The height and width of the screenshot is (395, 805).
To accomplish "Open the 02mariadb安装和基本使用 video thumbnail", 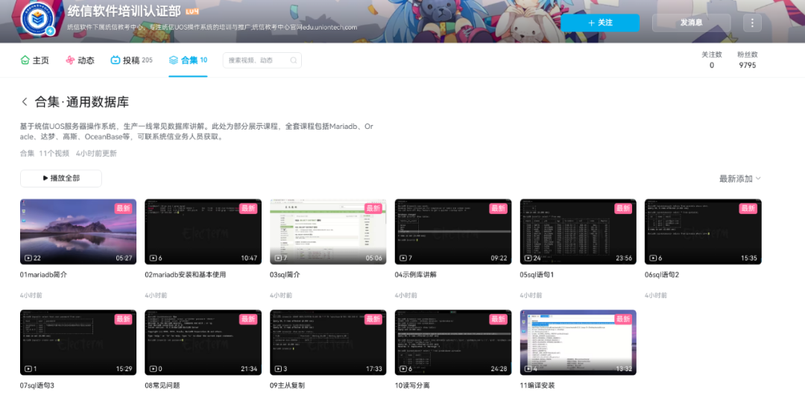I will pos(203,232).
